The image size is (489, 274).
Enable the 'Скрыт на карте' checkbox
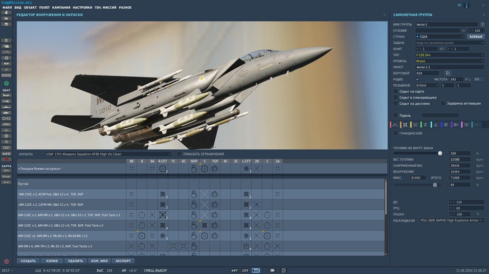pyautogui.click(x=396, y=91)
